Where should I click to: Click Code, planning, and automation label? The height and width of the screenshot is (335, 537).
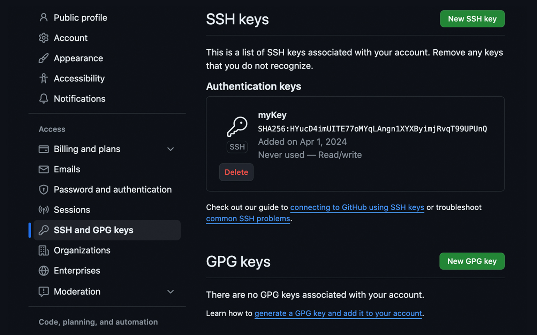click(98, 322)
